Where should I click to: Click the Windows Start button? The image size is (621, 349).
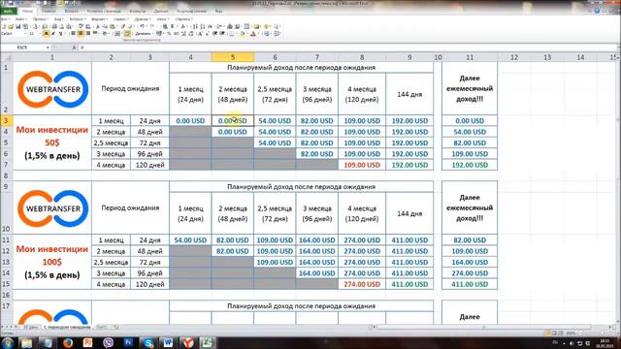8,342
